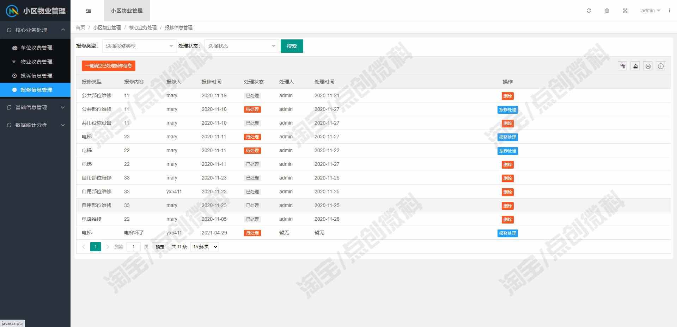This screenshot has height=327, width=677.
Task: Click the 待处理 badge in 电梯坏了 row
Action: coord(252,233)
